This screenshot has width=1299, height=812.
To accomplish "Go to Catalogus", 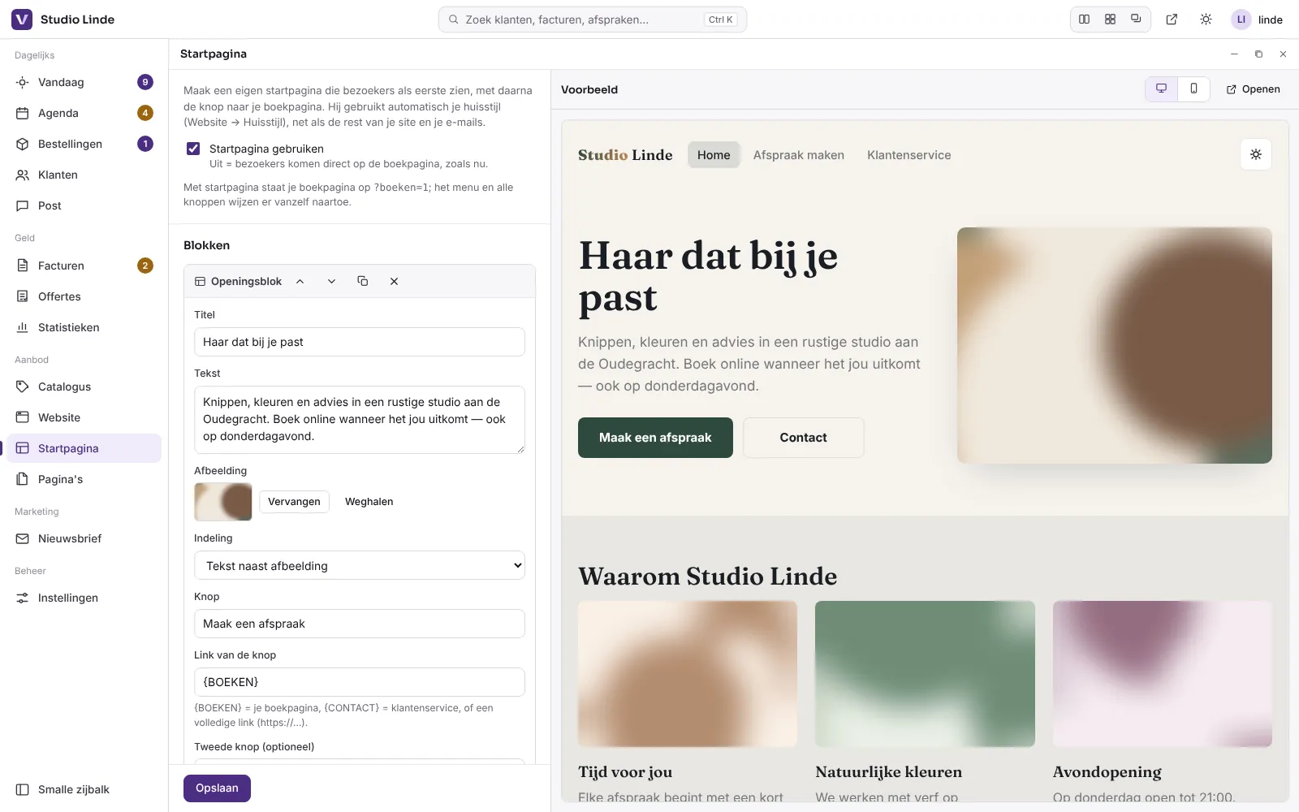I will pos(84,387).
